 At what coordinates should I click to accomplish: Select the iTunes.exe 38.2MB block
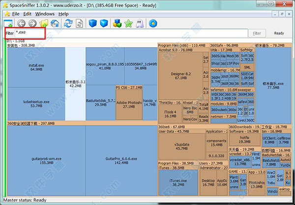click(x=178, y=182)
